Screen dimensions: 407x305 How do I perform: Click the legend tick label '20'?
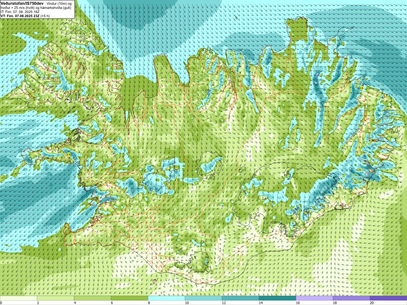tap(372, 303)
